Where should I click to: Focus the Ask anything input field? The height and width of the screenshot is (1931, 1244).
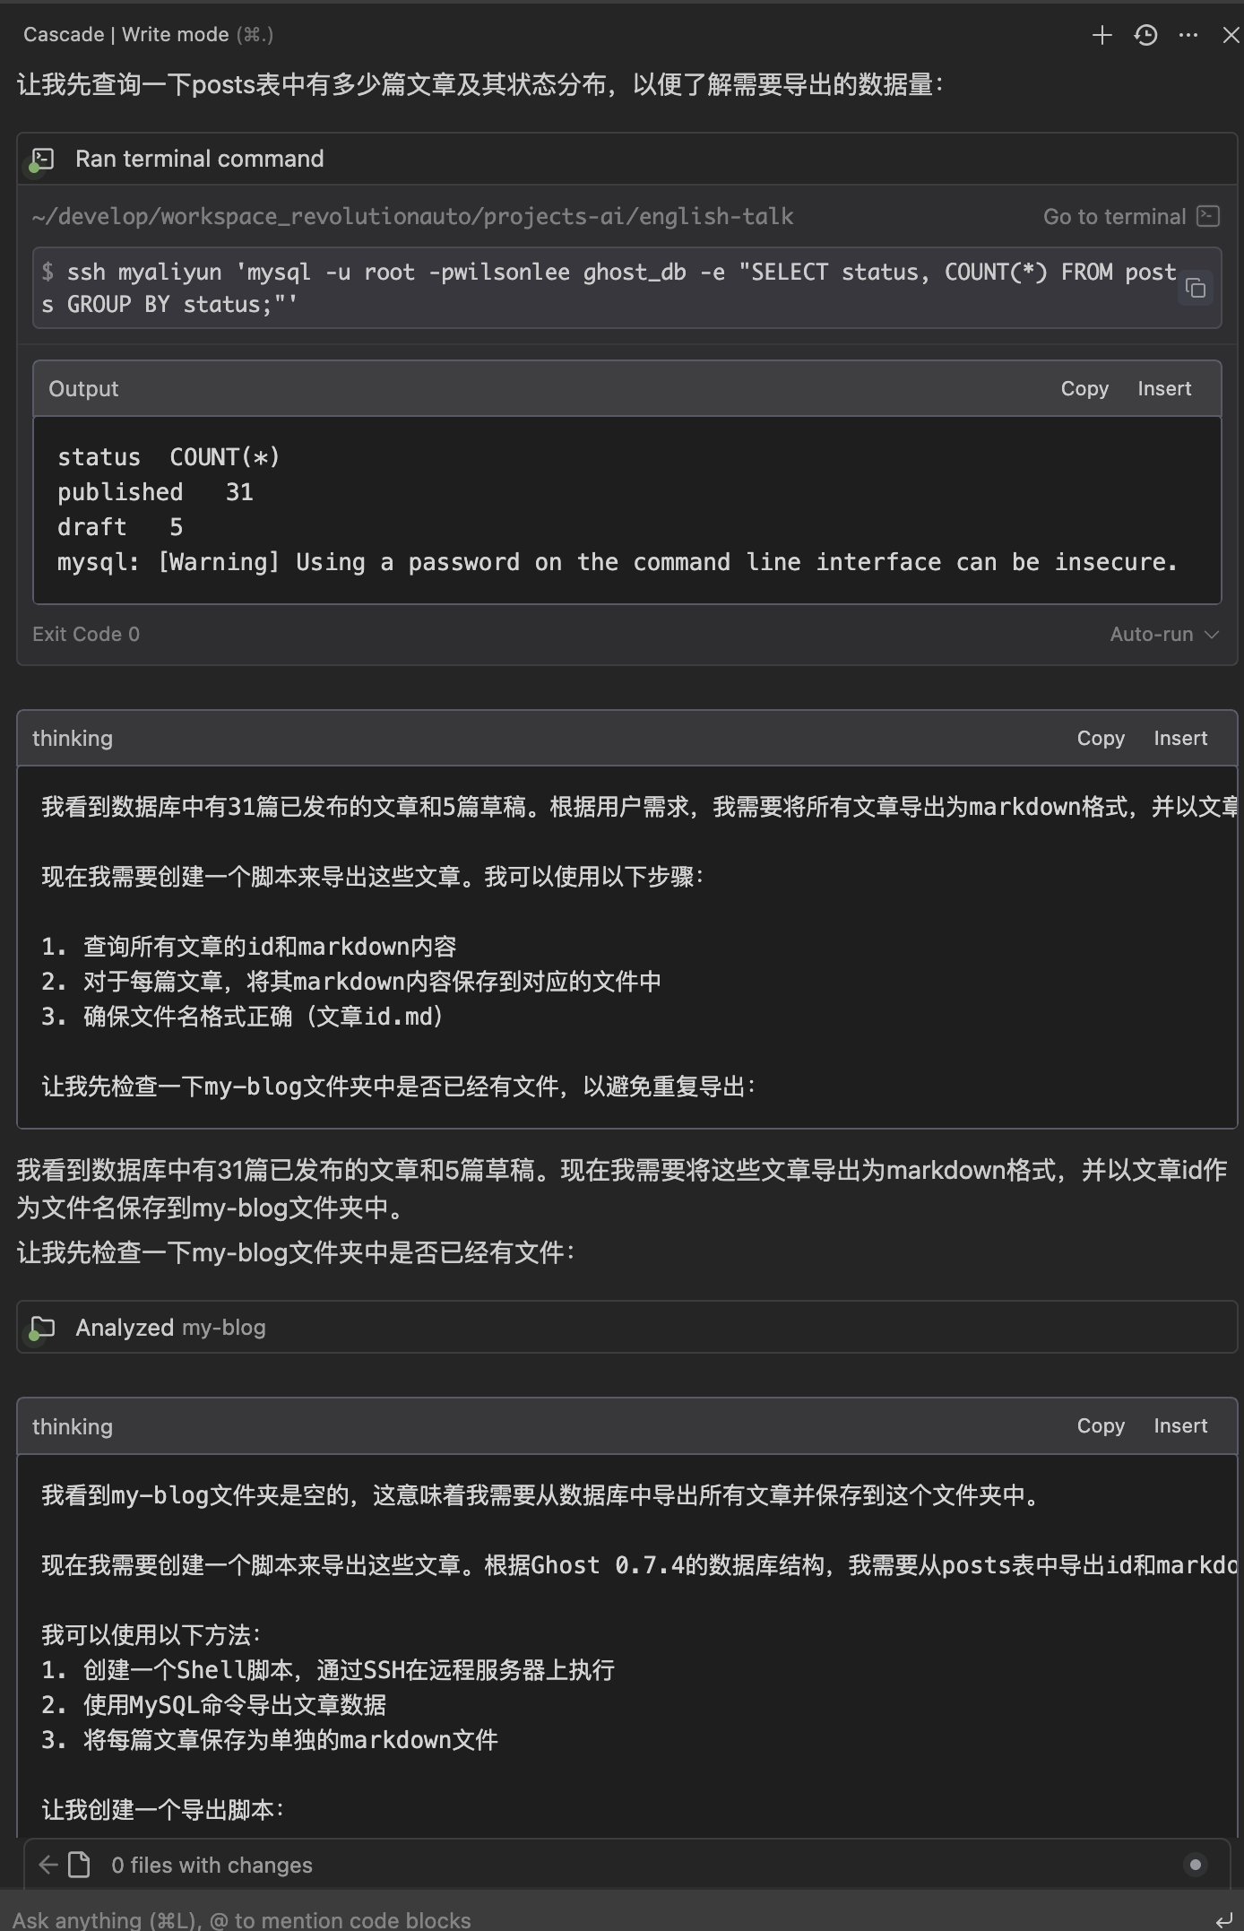click(600, 1920)
